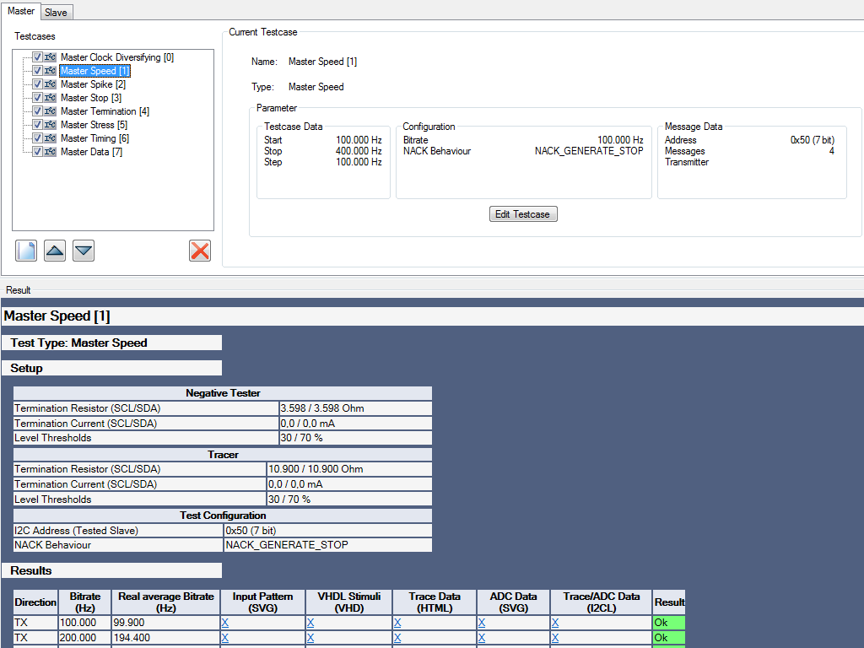This screenshot has width=864, height=648.
Task: Click the I2C icon beside Master Termination
Action: [48, 111]
